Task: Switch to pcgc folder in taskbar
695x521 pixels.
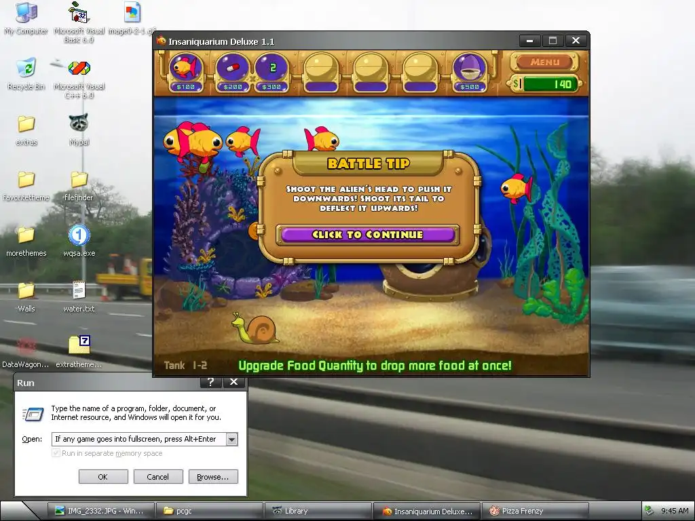Action: [210, 511]
